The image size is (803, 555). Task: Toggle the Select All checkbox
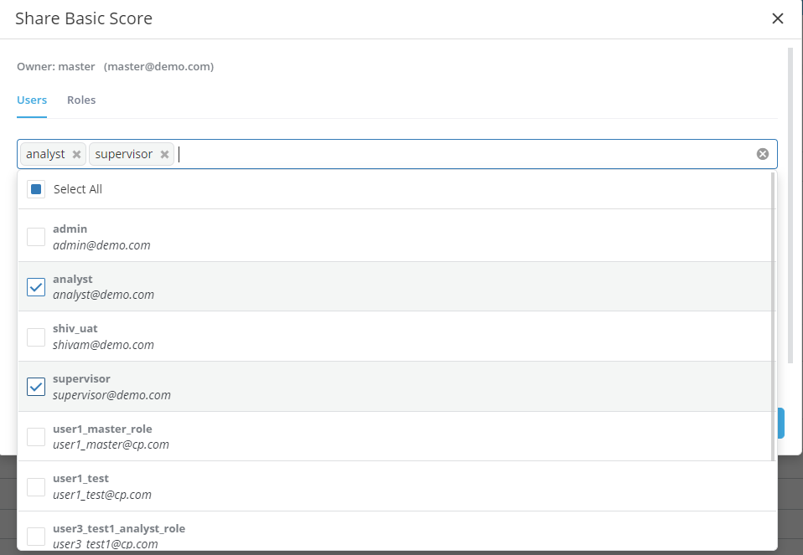[36, 189]
